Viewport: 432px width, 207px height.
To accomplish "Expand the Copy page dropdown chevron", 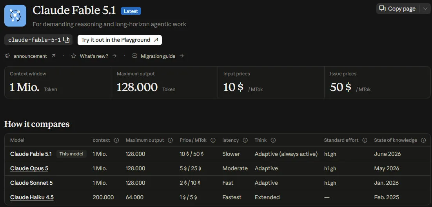I will 425,9.
